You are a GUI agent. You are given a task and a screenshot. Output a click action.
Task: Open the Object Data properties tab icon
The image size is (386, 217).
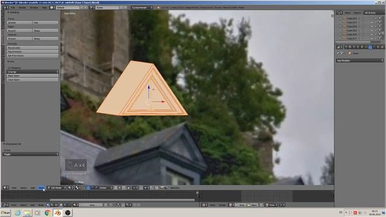[x=374, y=47]
